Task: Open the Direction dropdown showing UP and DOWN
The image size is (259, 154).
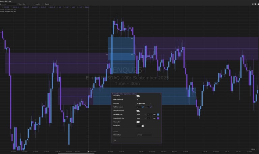Action: (x=144, y=103)
